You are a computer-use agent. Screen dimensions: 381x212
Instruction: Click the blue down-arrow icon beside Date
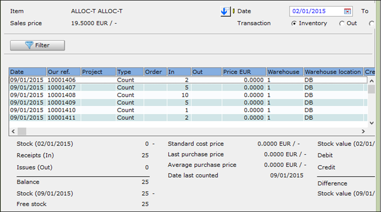click(x=225, y=11)
